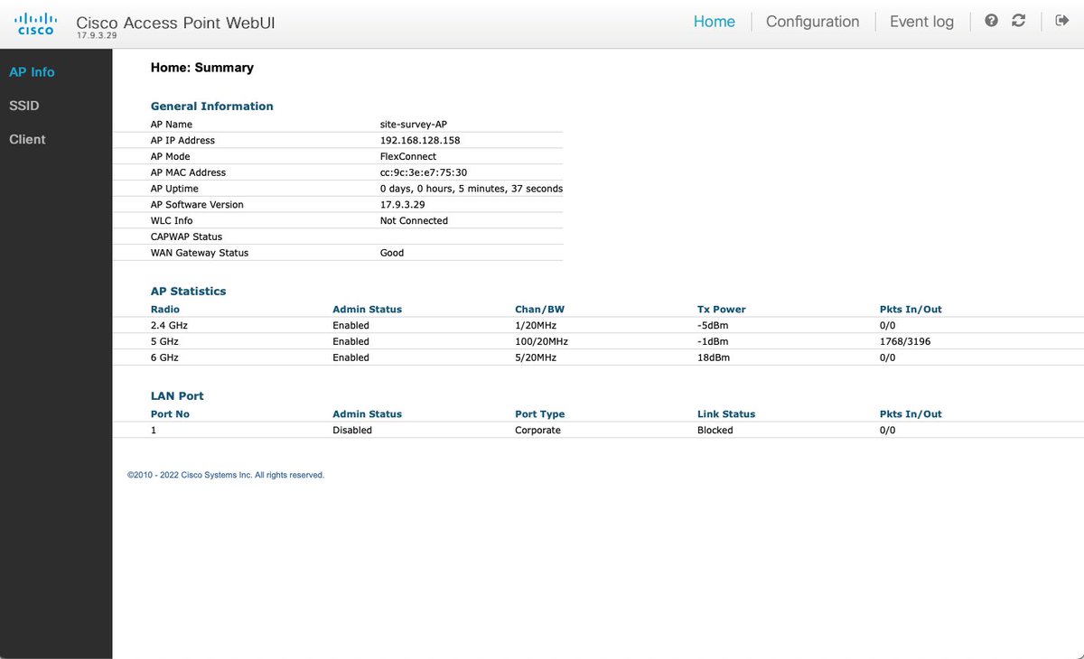Select SSID in the sidebar

point(24,106)
